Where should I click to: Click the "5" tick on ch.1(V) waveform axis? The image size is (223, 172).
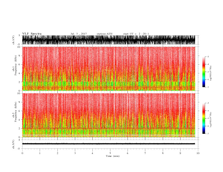pyautogui.click(x=19, y=35)
